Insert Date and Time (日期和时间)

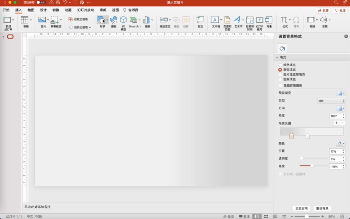[250, 20]
